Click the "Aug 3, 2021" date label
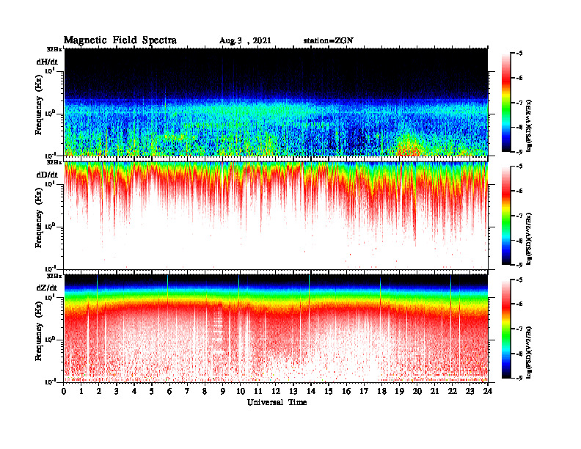Screen dimensions: 581x449 tap(245, 41)
